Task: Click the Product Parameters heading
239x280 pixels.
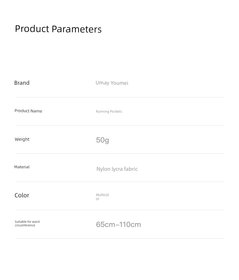Action: coord(58,29)
